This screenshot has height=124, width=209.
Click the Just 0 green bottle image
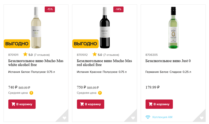173,27
